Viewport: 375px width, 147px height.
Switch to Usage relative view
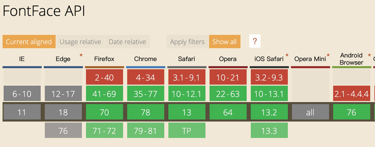coord(80,42)
